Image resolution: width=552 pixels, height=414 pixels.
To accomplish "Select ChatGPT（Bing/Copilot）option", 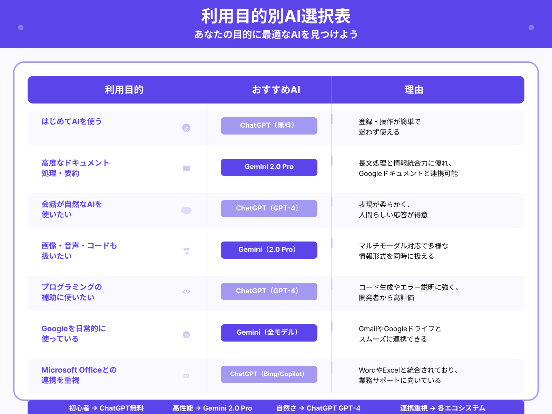I will point(269,374).
